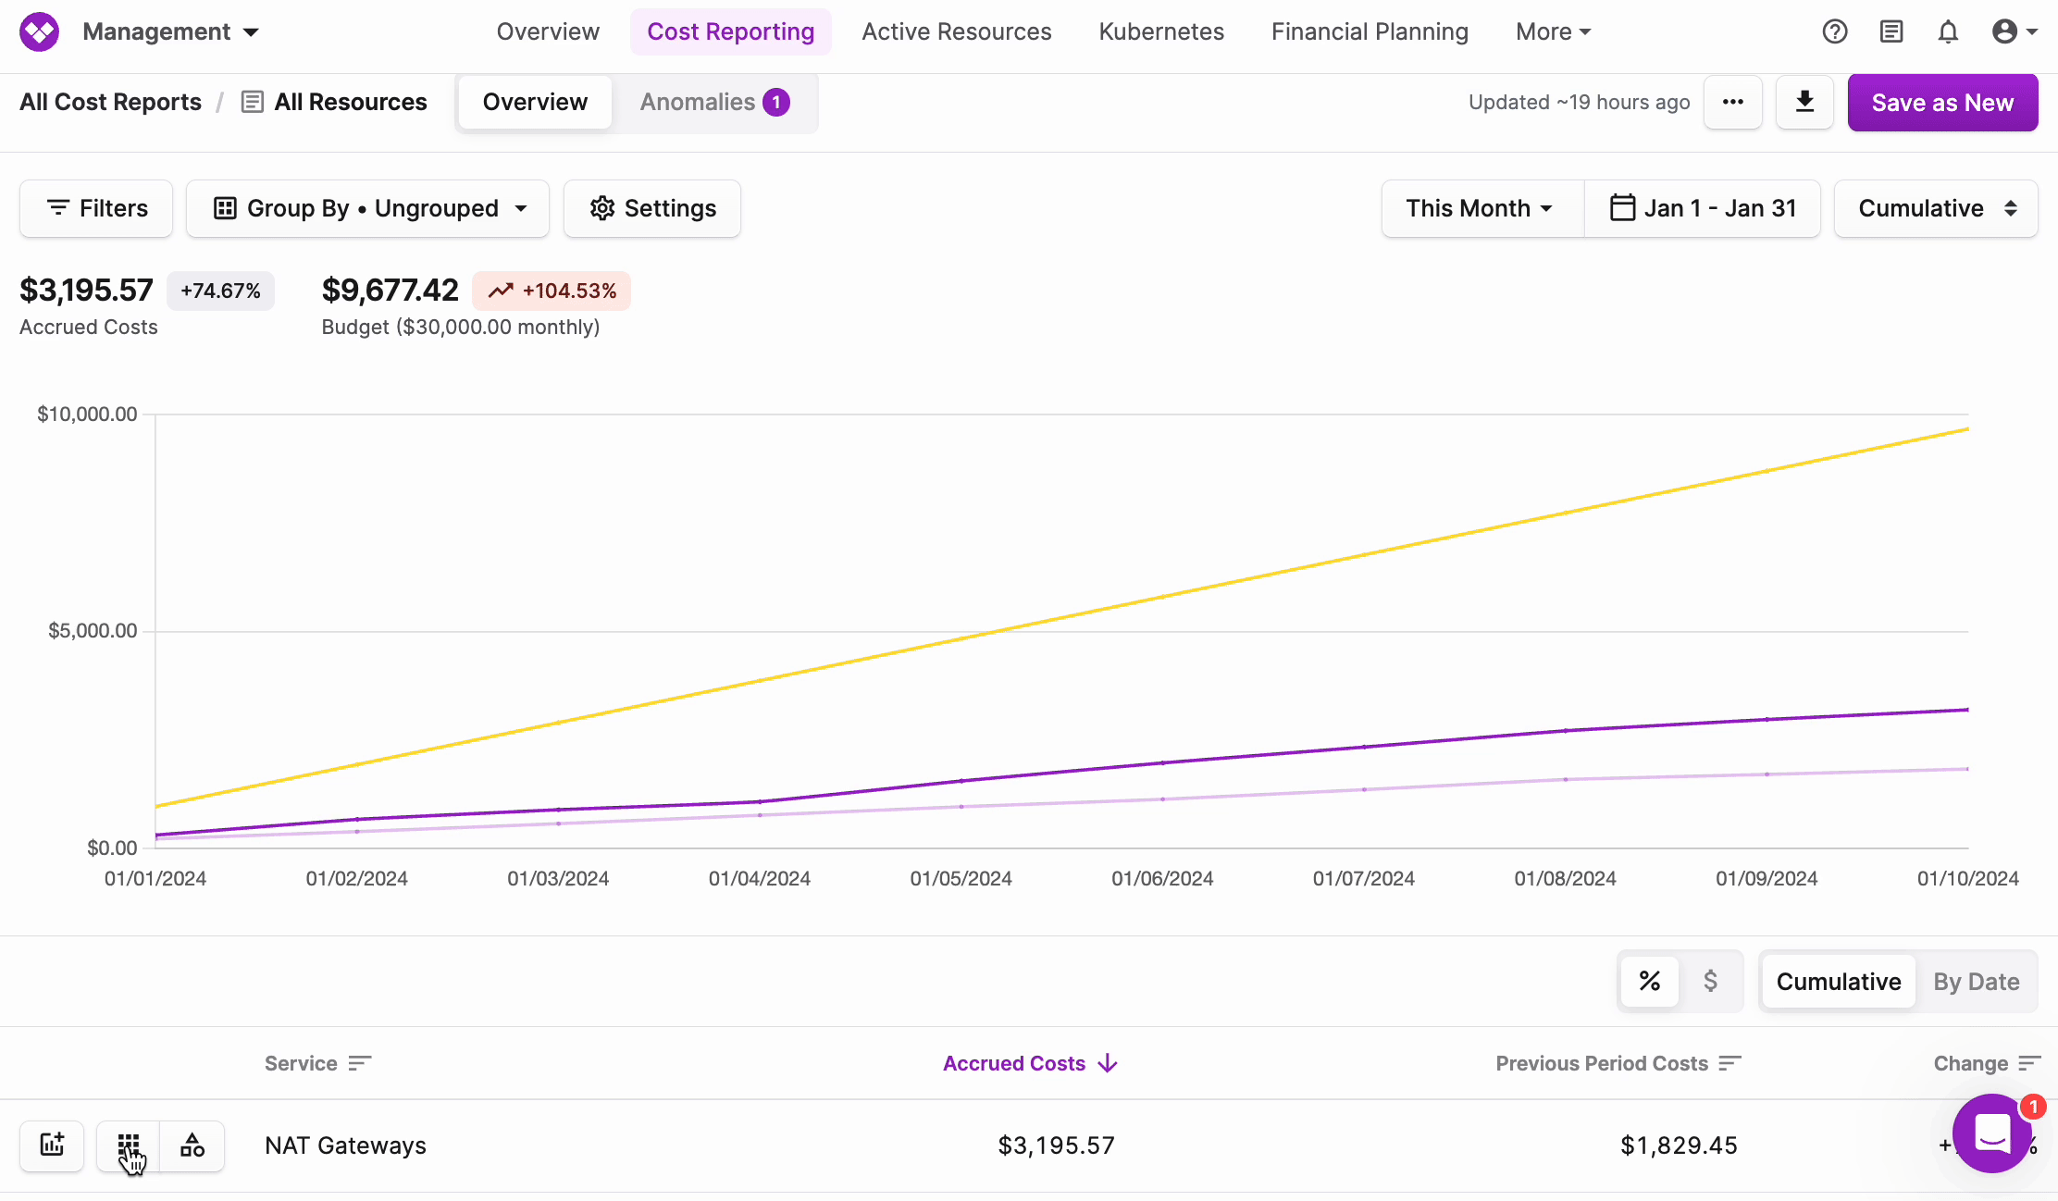Screen dimensions: 2058x1201
Task: Switch to the Anomalies tab
Action: 713,102
